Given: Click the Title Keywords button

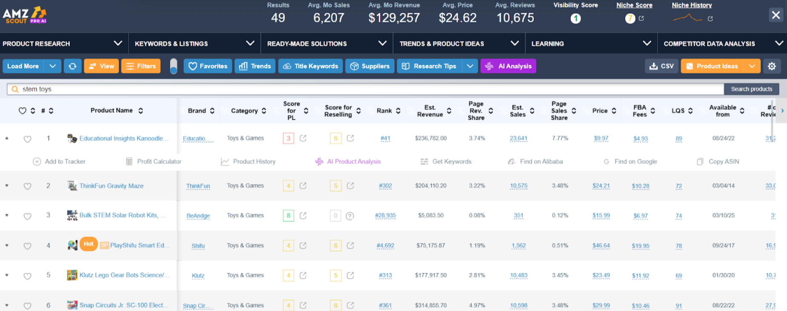Looking at the screenshot, I should 311,66.
